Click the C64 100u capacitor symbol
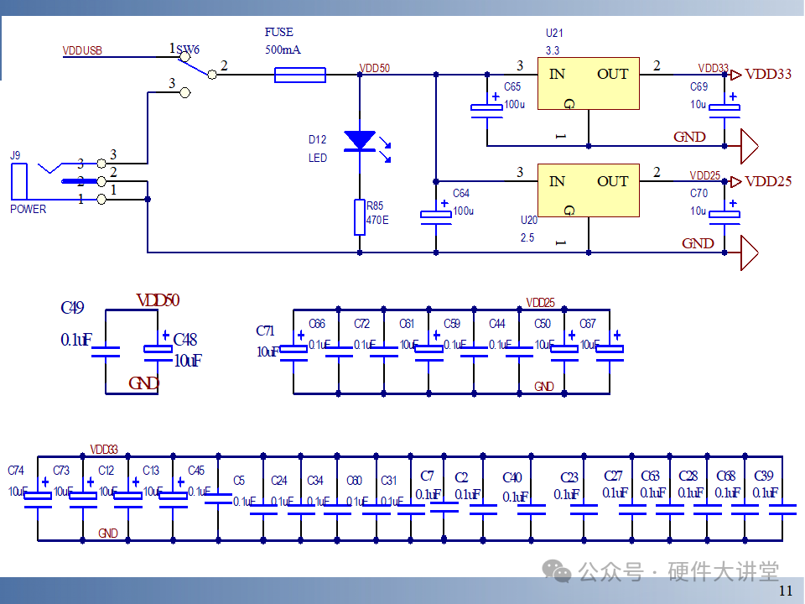Viewport: 805px width, 604px height. click(x=436, y=212)
